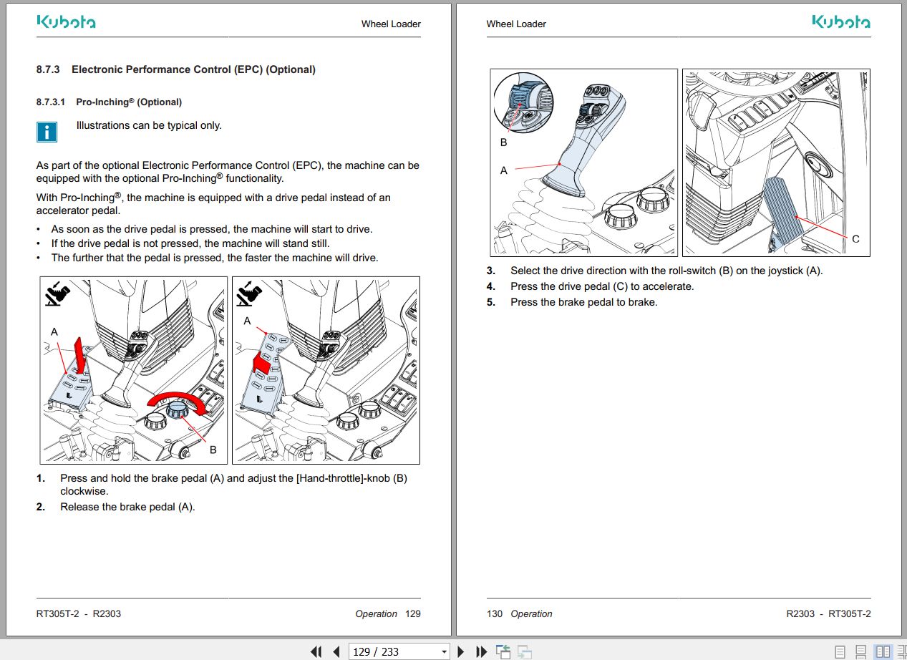Viewport: 907px width, 660px height.
Task: Go back to the previous page
Action: (x=336, y=651)
